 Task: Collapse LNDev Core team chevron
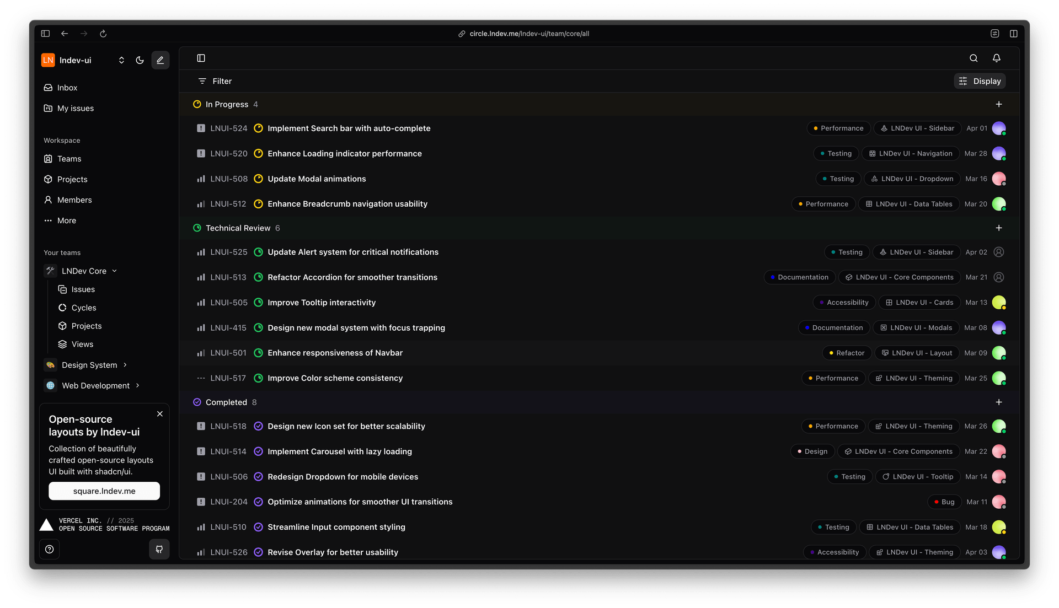coord(115,271)
